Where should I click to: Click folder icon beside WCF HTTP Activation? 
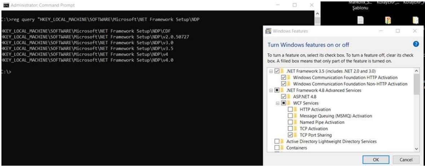[296, 110]
